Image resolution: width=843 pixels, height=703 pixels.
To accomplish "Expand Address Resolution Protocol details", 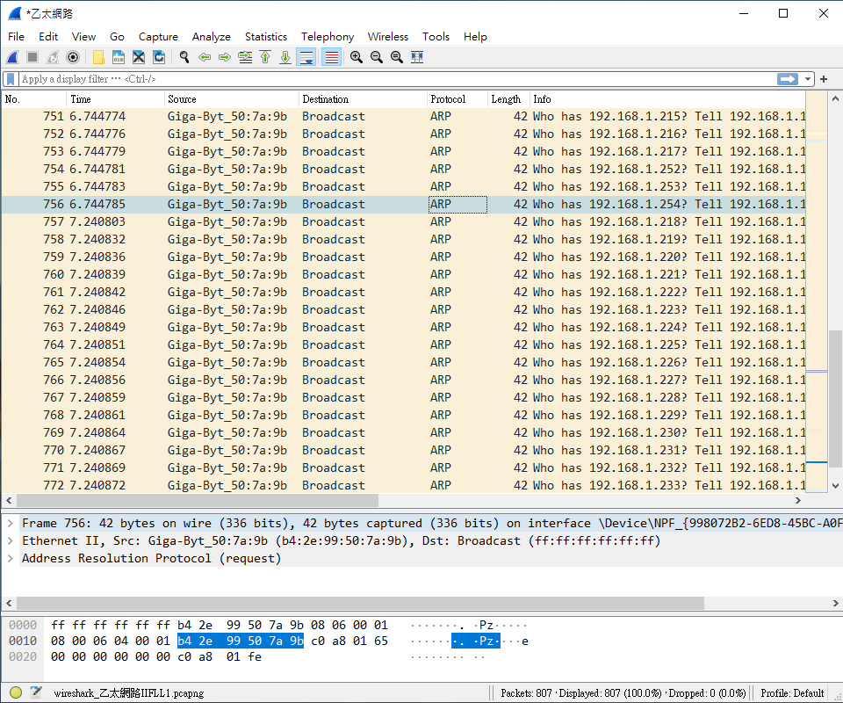I will point(10,558).
